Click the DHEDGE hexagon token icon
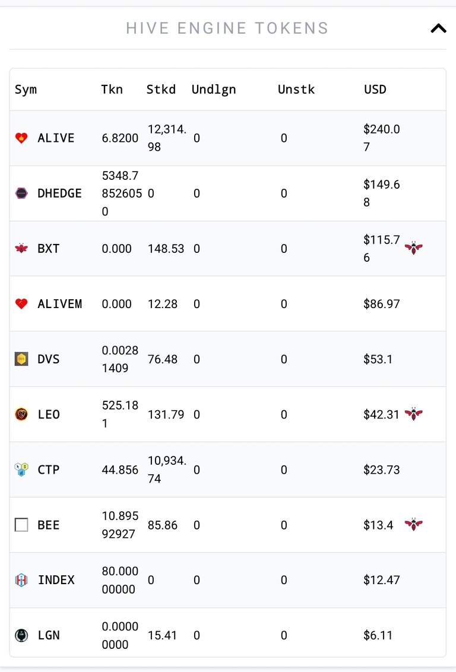 pos(21,194)
